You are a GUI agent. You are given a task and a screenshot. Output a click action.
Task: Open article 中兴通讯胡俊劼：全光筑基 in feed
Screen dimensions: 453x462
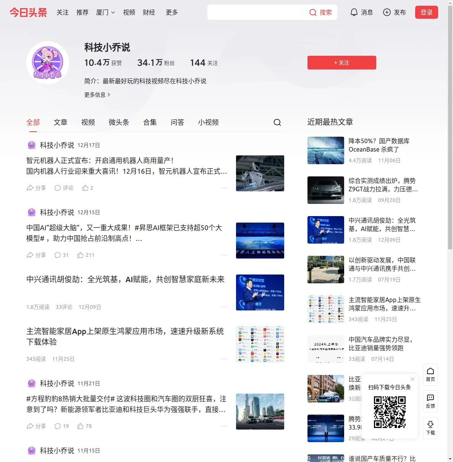click(x=126, y=279)
